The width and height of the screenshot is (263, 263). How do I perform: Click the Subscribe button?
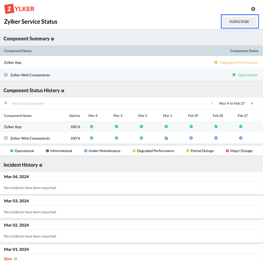pos(239,22)
